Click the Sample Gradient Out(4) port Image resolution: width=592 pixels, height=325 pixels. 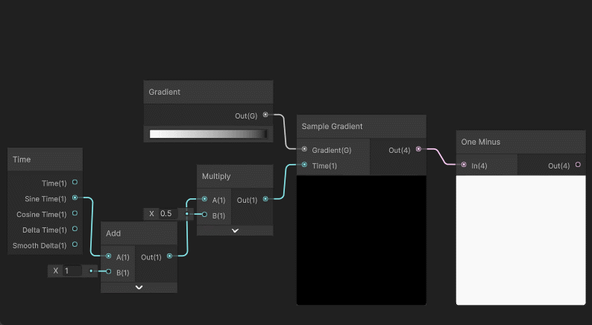[418, 150]
